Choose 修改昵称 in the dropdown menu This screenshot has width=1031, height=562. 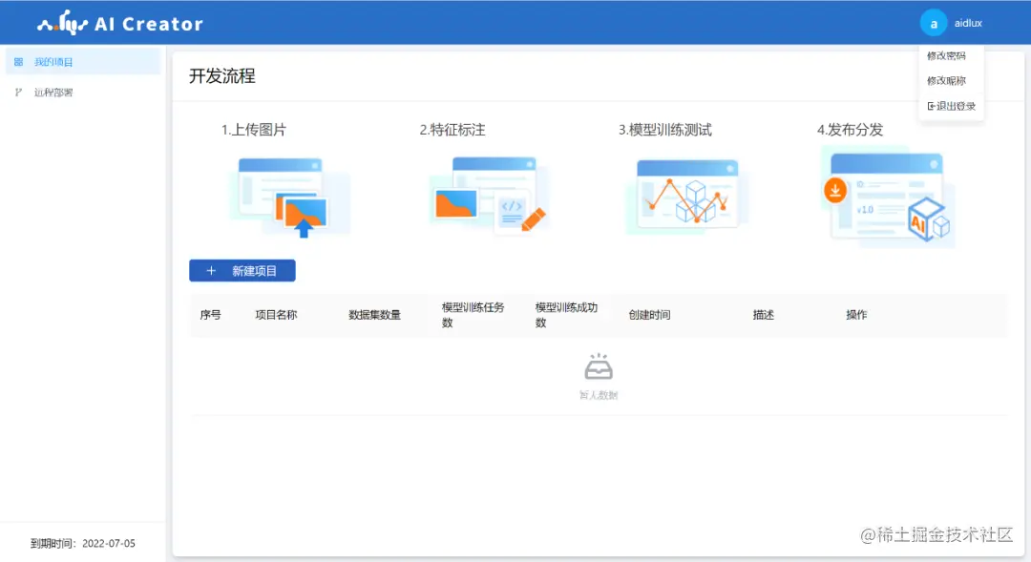[x=946, y=81]
